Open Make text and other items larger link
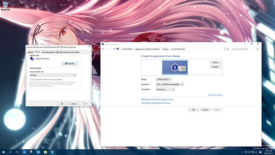Screen dimensions: 275x155 pos(157,100)
